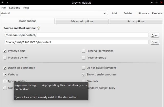Viewport: 164px width, 107px height.
Task: Maximize the Grsync window
Action: [157, 2]
